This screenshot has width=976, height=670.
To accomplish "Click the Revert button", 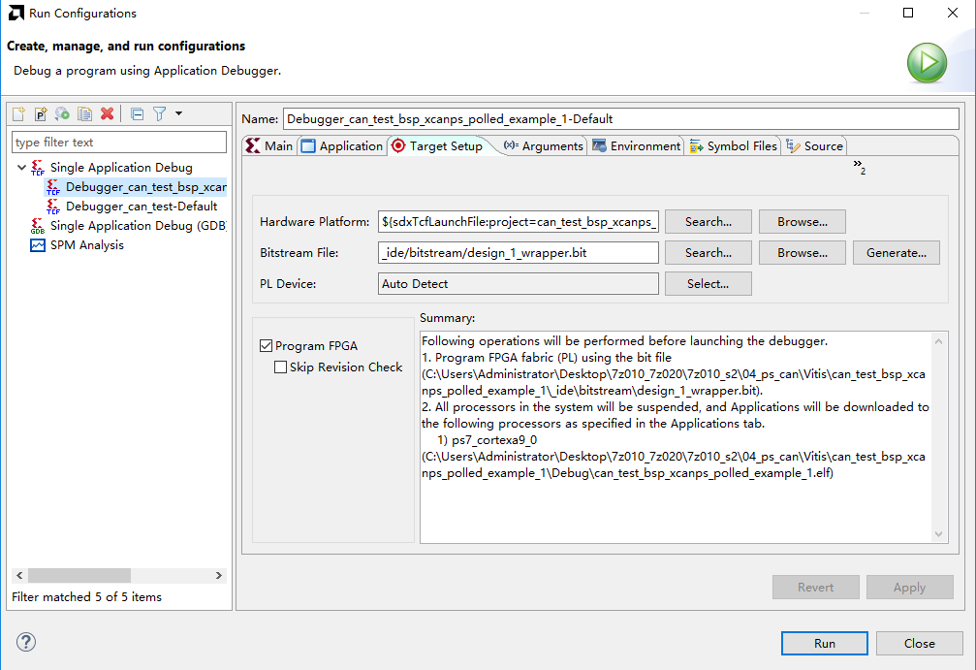I will 815,588.
